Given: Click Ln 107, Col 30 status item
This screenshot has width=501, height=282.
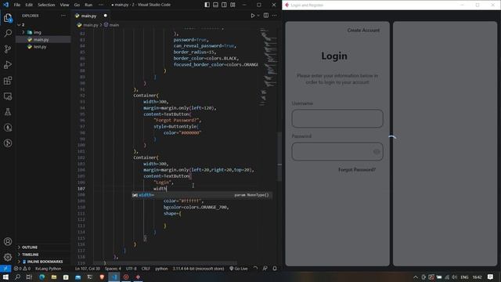Looking at the screenshot, I should tap(88, 269).
